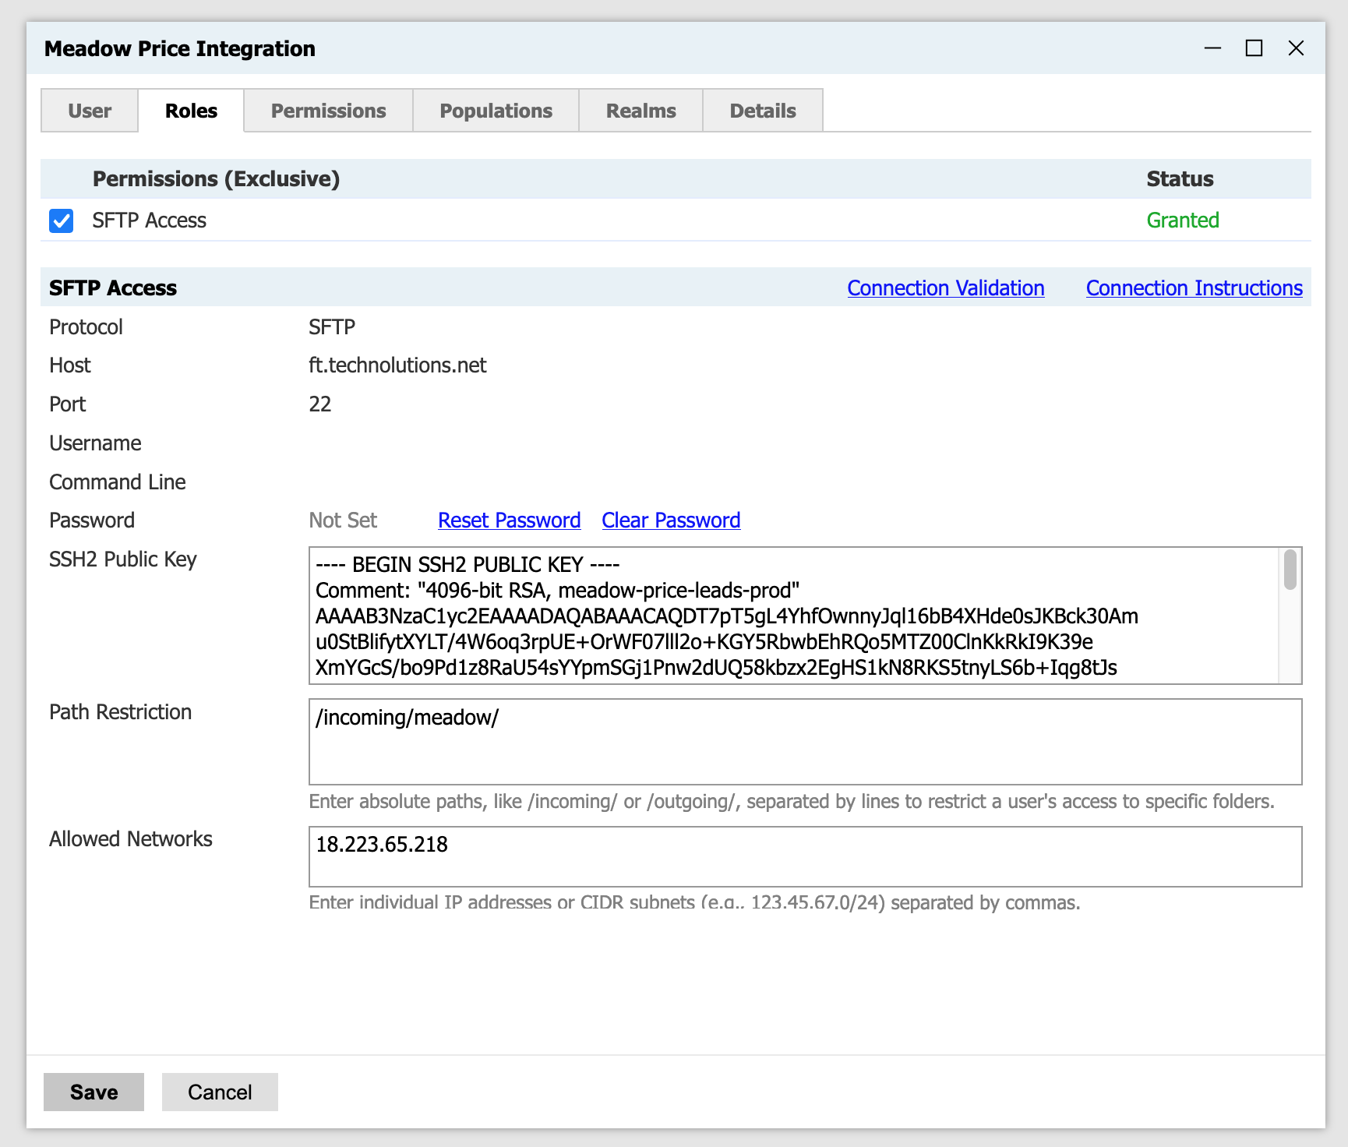Select the host value ft.technolutions.net
Image resolution: width=1348 pixels, height=1147 pixels.
(397, 365)
